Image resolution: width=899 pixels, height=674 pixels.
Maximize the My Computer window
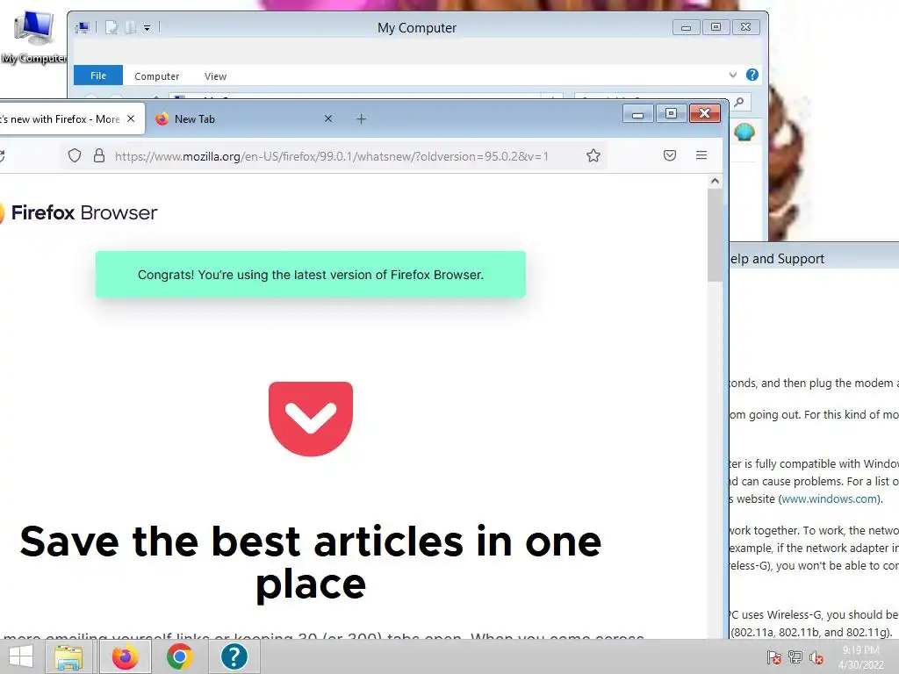[716, 27]
